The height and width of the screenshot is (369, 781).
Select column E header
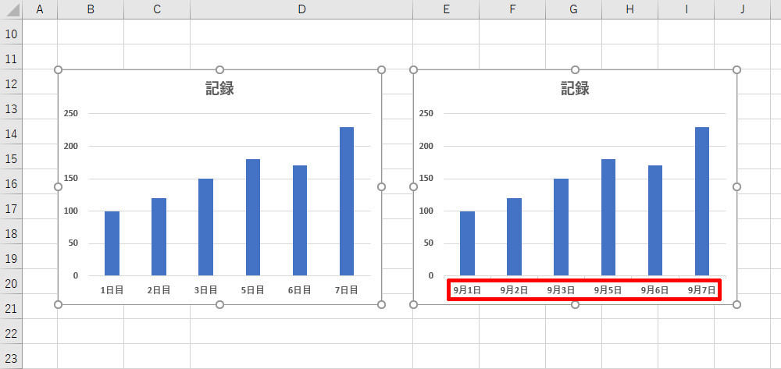[446, 9]
